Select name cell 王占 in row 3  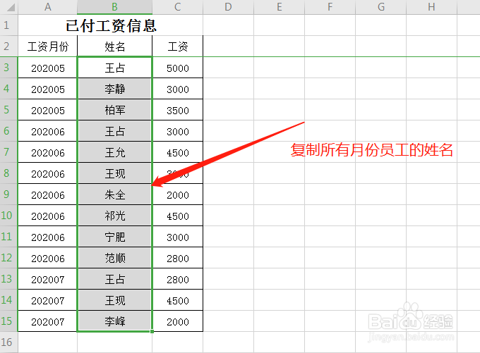(x=114, y=67)
